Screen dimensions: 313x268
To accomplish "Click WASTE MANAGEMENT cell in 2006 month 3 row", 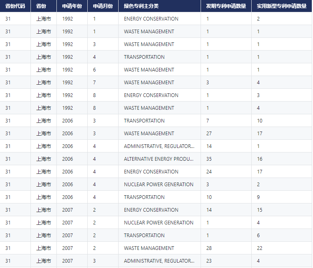I will 159,134.
